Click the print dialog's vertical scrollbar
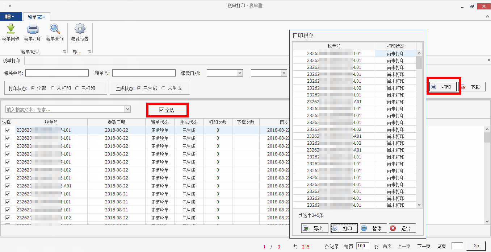Image resolution: width=491 pixels, height=252 pixels. coord(419,127)
